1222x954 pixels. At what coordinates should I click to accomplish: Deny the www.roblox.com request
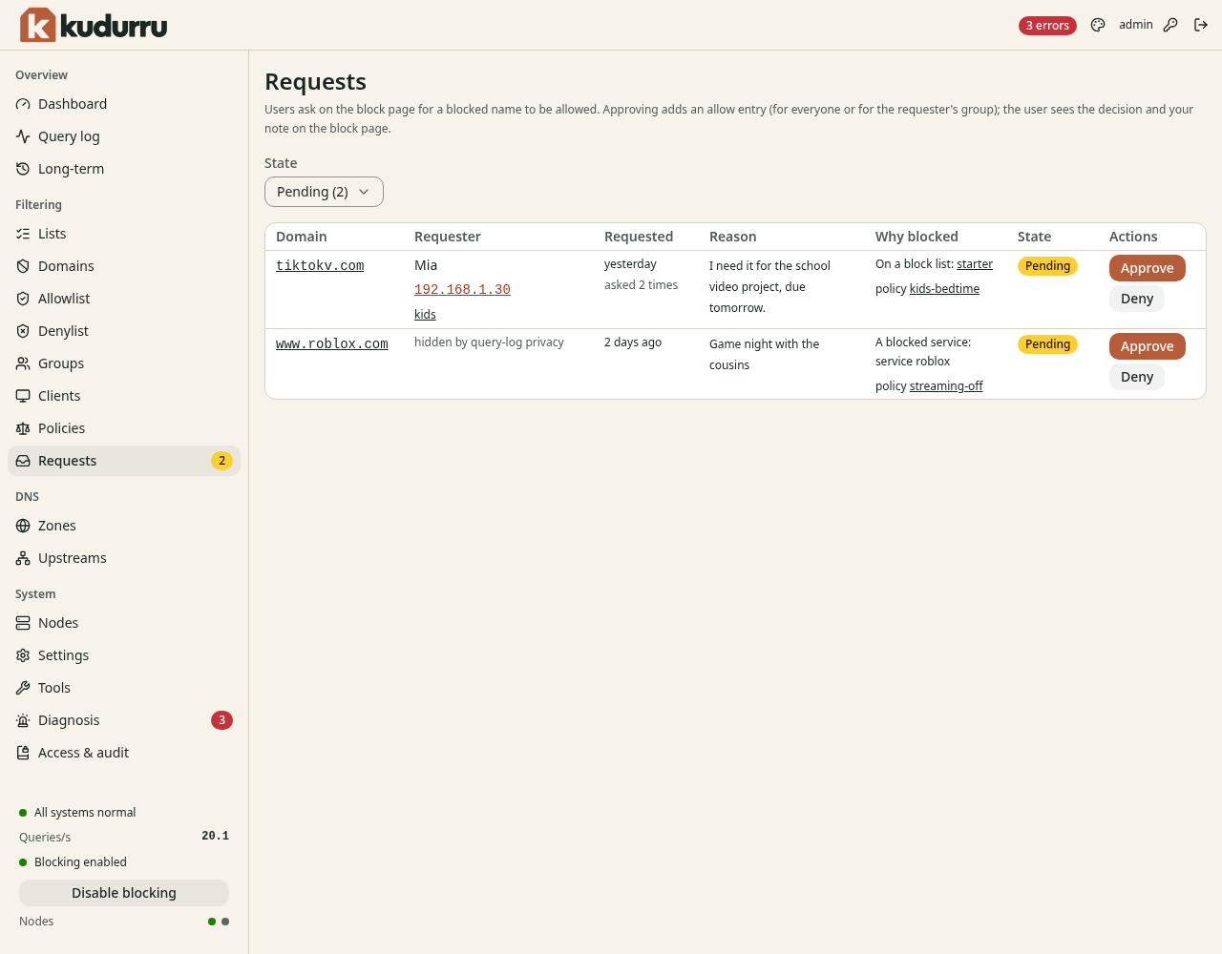[x=1136, y=377]
